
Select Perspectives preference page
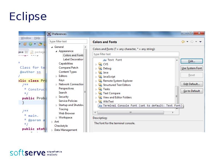tap(66, 89)
